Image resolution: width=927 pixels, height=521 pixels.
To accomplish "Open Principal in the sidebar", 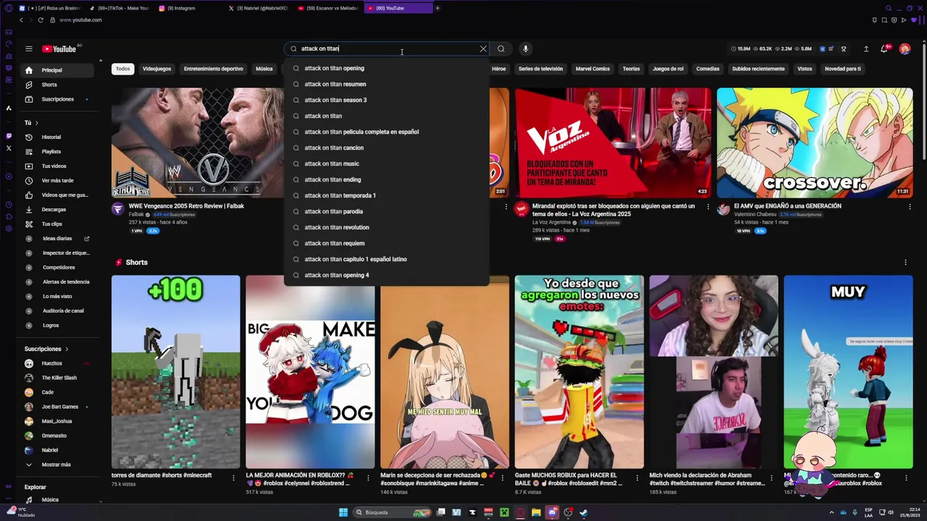I will tap(58, 70).
